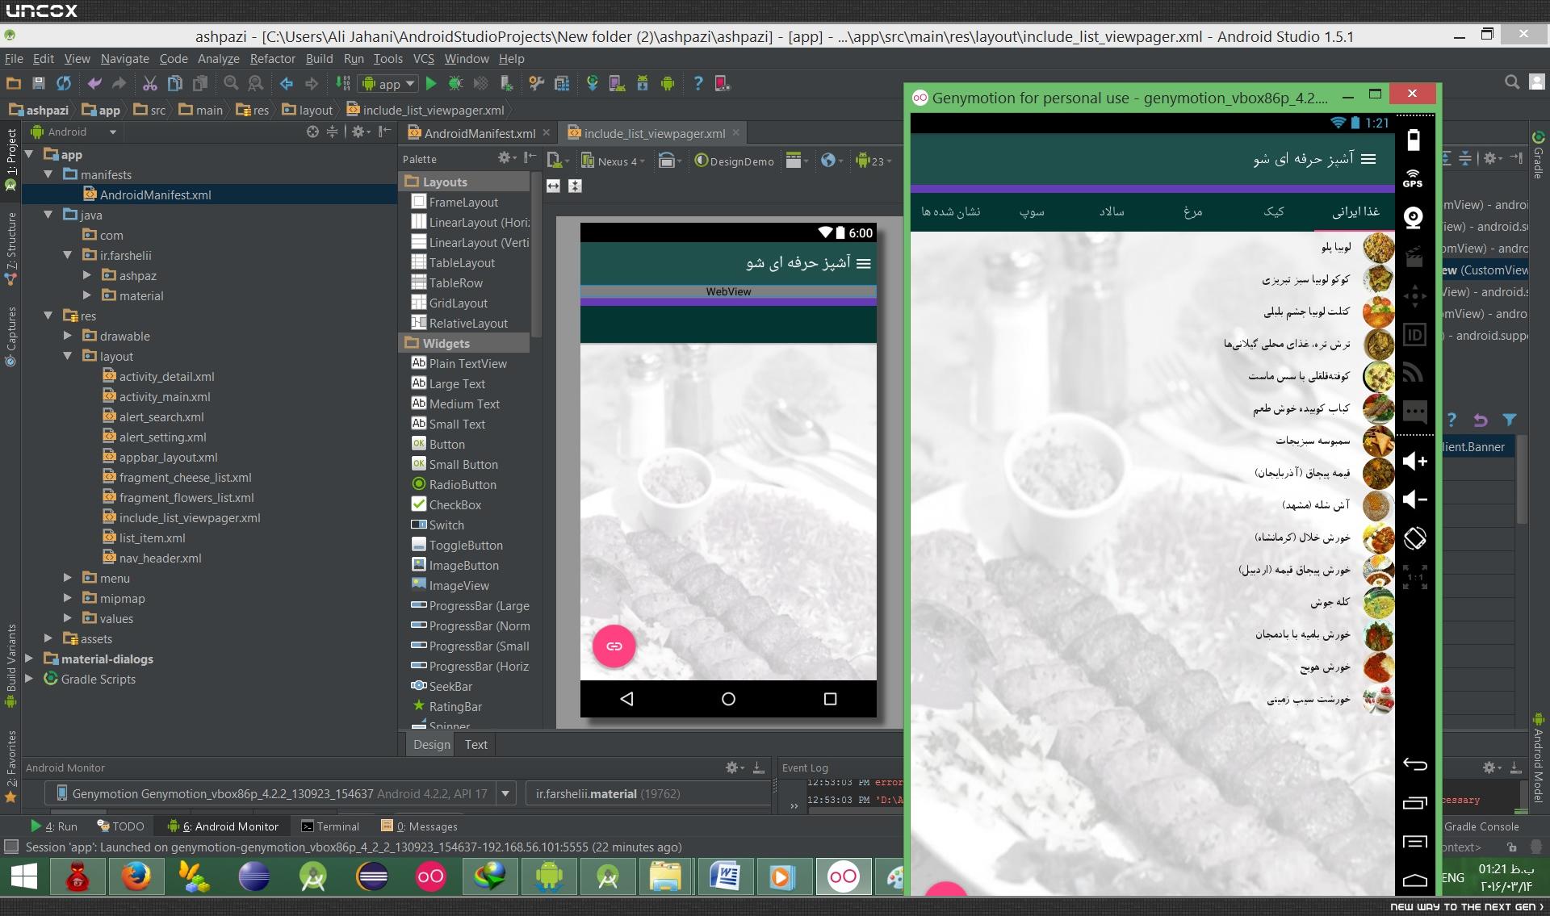Open the Build menu
Image resolution: width=1550 pixels, height=916 pixels.
[319, 58]
